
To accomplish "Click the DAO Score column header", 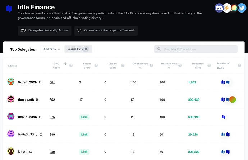I will [x=56, y=66].
